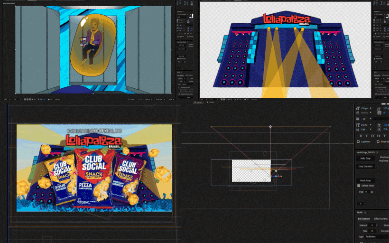Toggle Faux Italic beside the camera wireframe view
Viewport: 389px width, 243px height.
coord(366,136)
